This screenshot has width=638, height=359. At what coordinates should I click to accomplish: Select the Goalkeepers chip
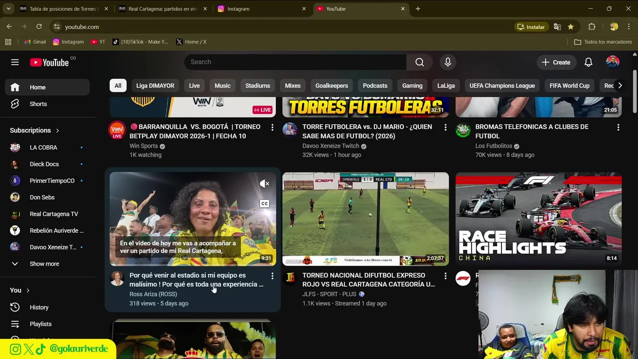coord(331,86)
